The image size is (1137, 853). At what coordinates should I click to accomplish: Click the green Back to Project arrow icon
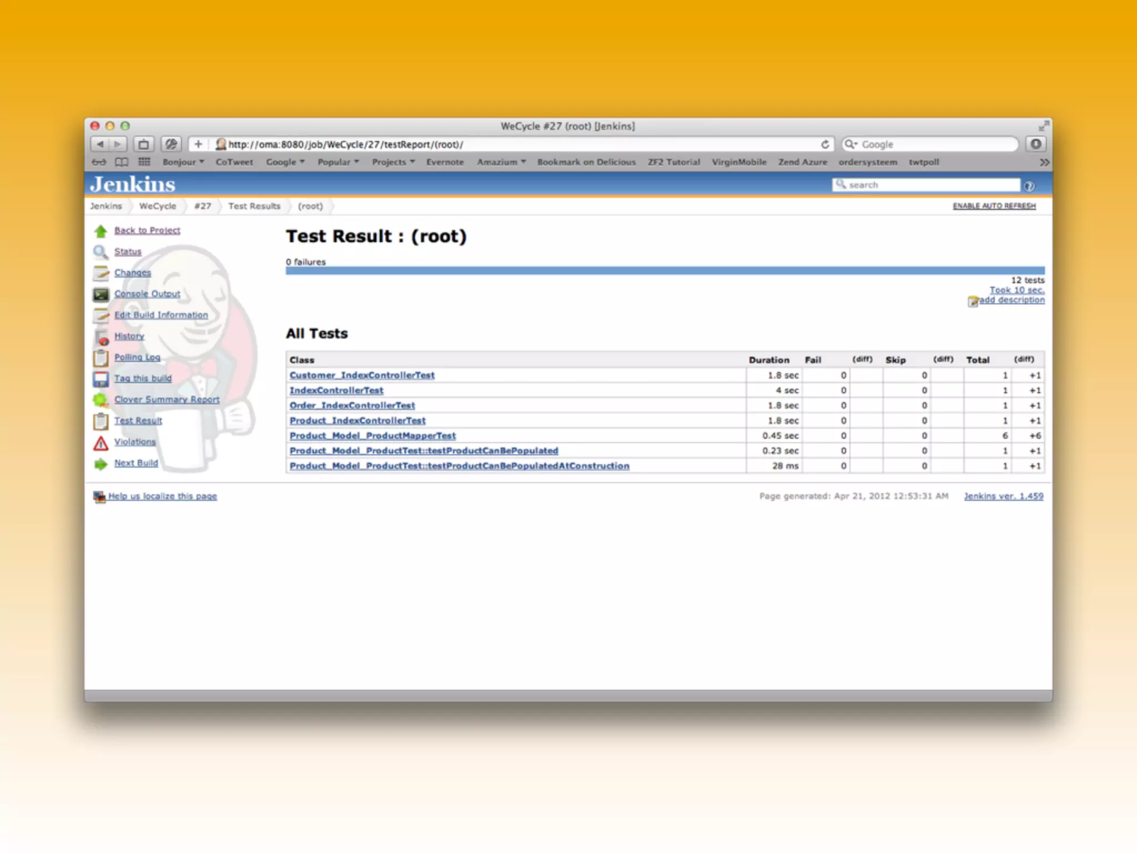(100, 231)
